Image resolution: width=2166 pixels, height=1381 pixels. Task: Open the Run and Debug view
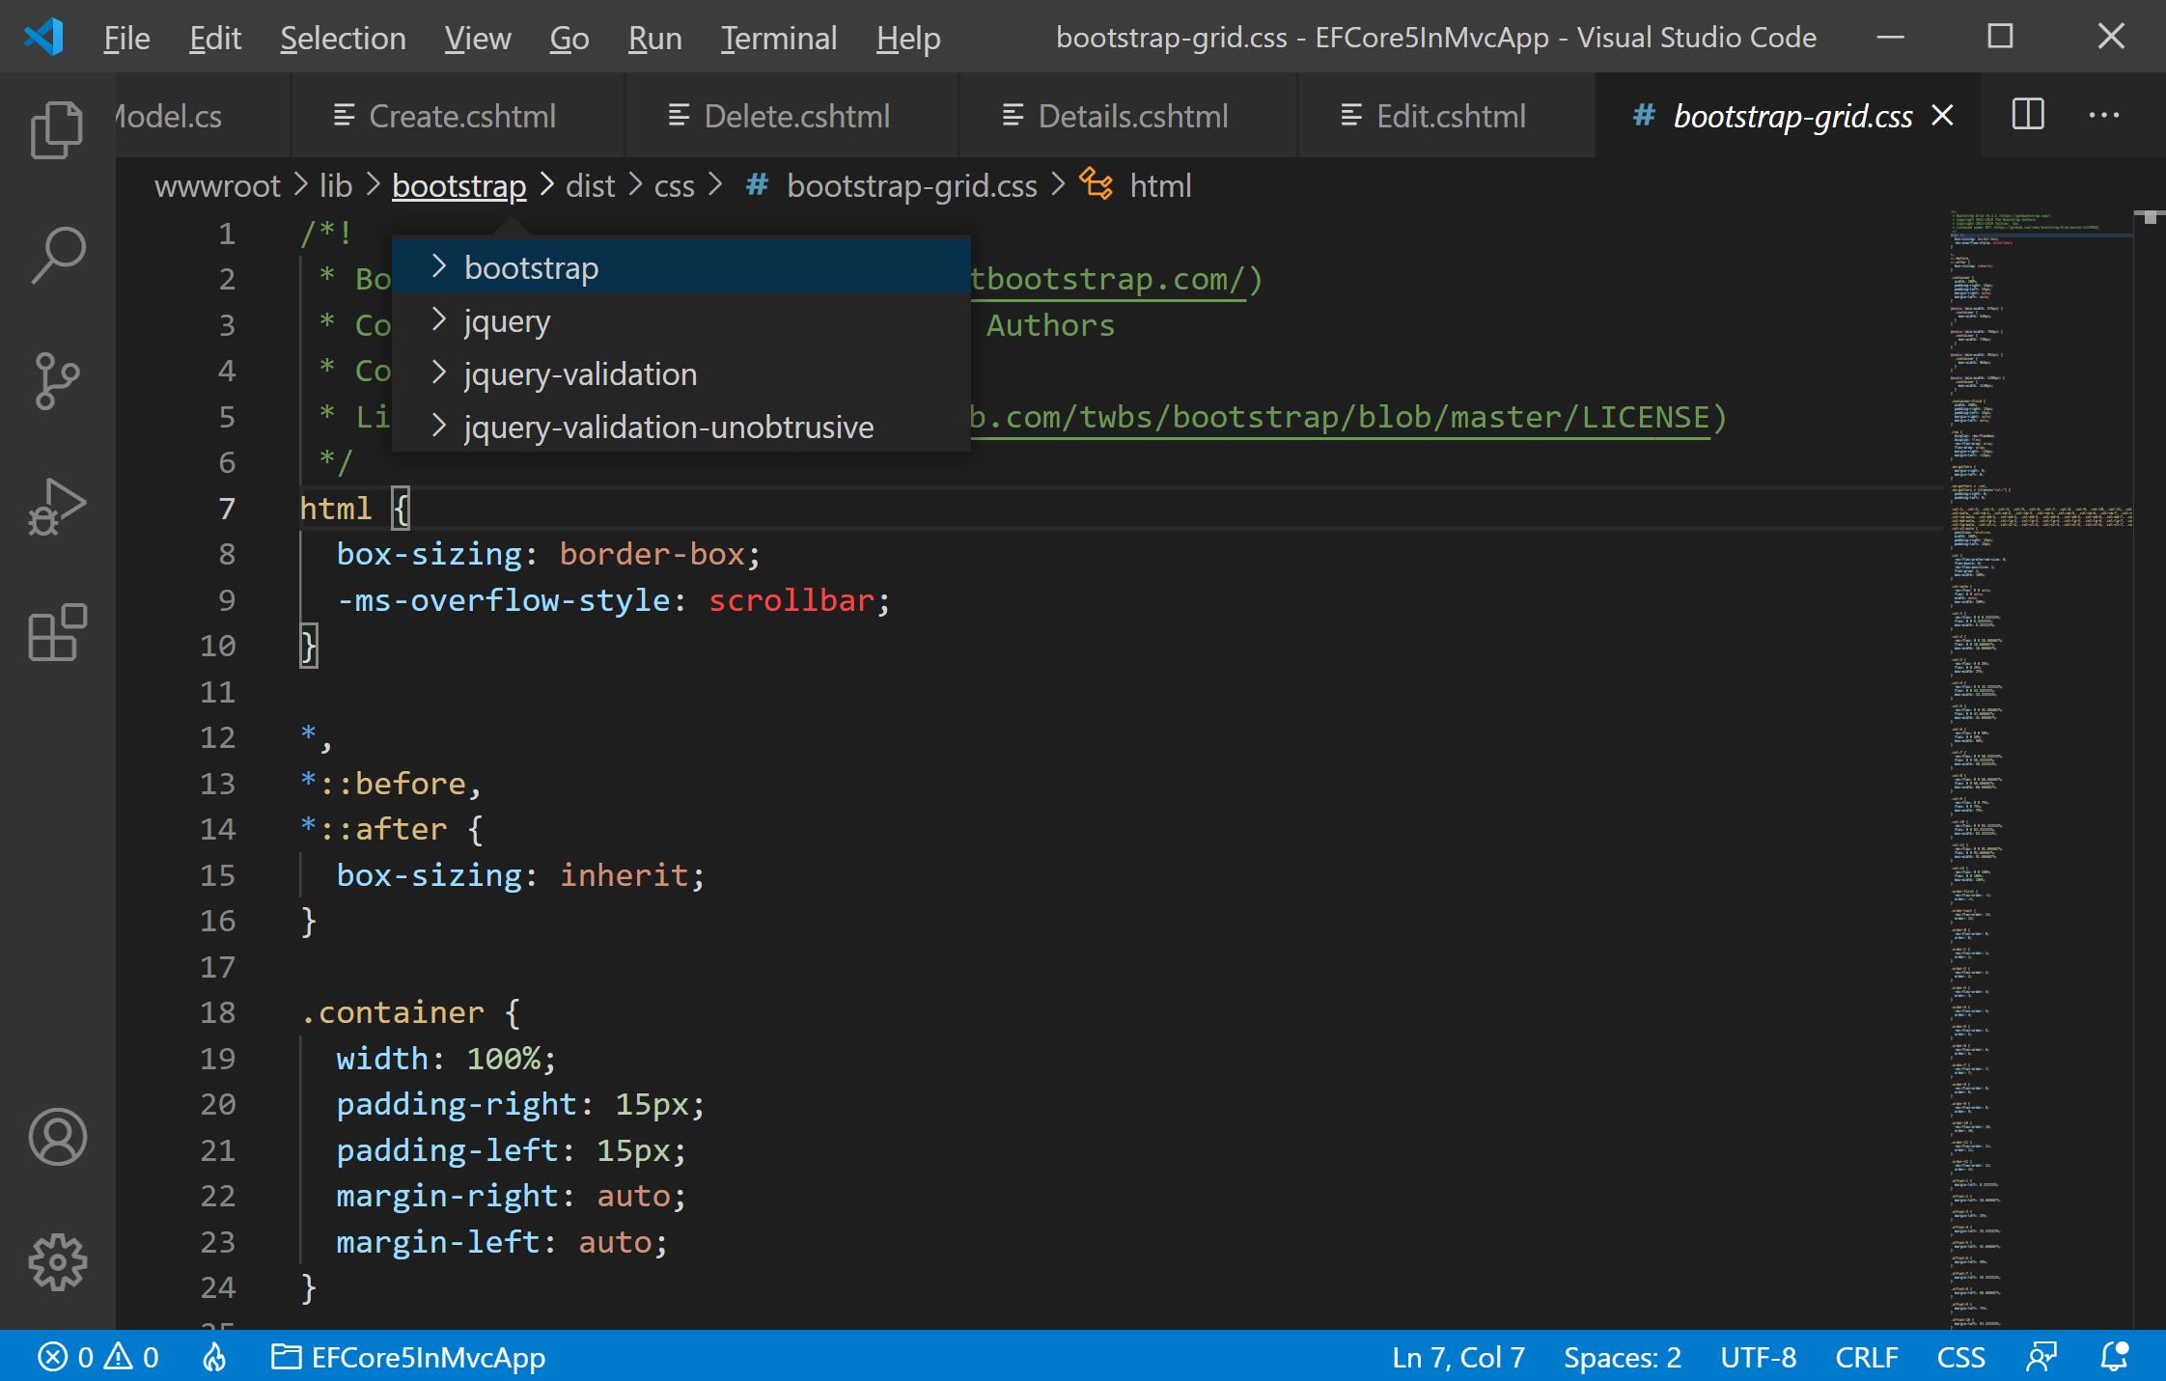pyautogui.click(x=57, y=506)
